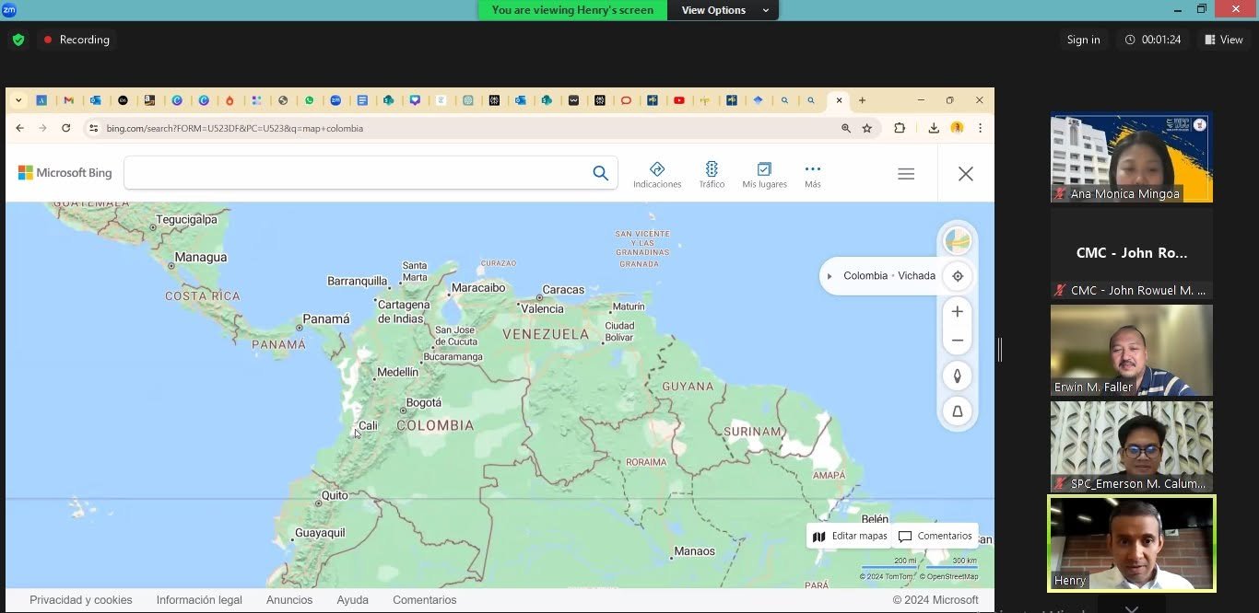The width and height of the screenshot is (1259, 613).
Task: Close the Bing map panel
Action: [x=965, y=174]
